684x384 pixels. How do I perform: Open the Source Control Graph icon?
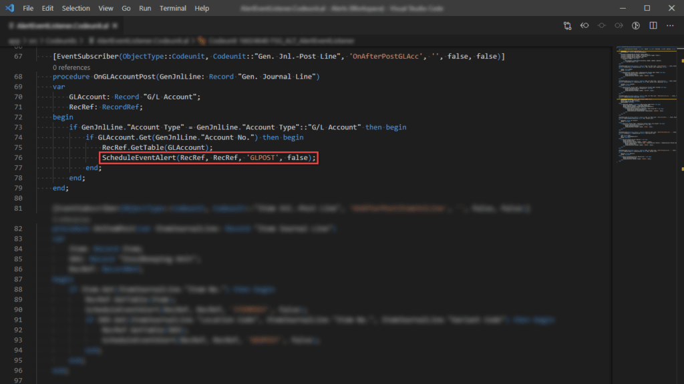(567, 25)
